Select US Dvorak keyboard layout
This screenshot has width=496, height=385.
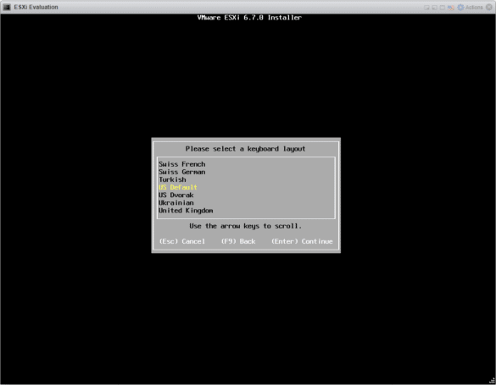pyautogui.click(x=176, y=195)
